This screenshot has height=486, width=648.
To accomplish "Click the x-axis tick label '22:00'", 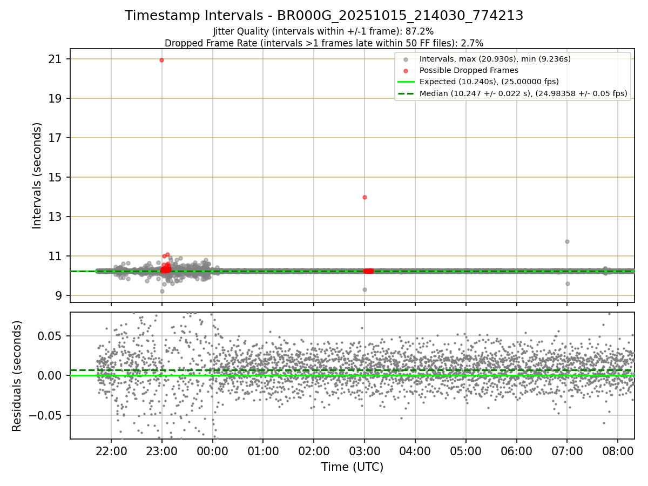I will 111,451.
